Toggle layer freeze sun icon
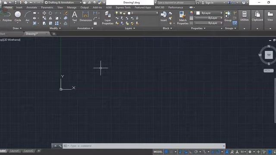Screen dimensions: 276x155 click(x=121, y=13)
